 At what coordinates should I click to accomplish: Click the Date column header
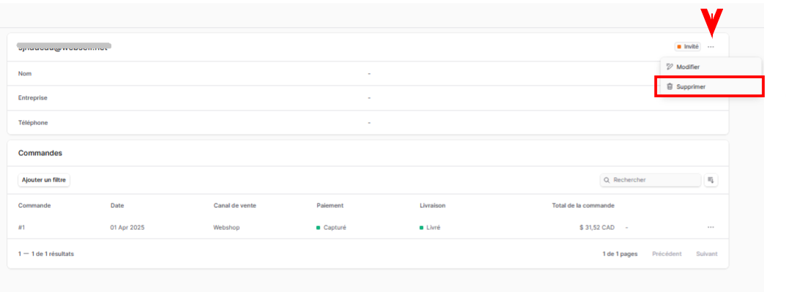click(117, 206)
